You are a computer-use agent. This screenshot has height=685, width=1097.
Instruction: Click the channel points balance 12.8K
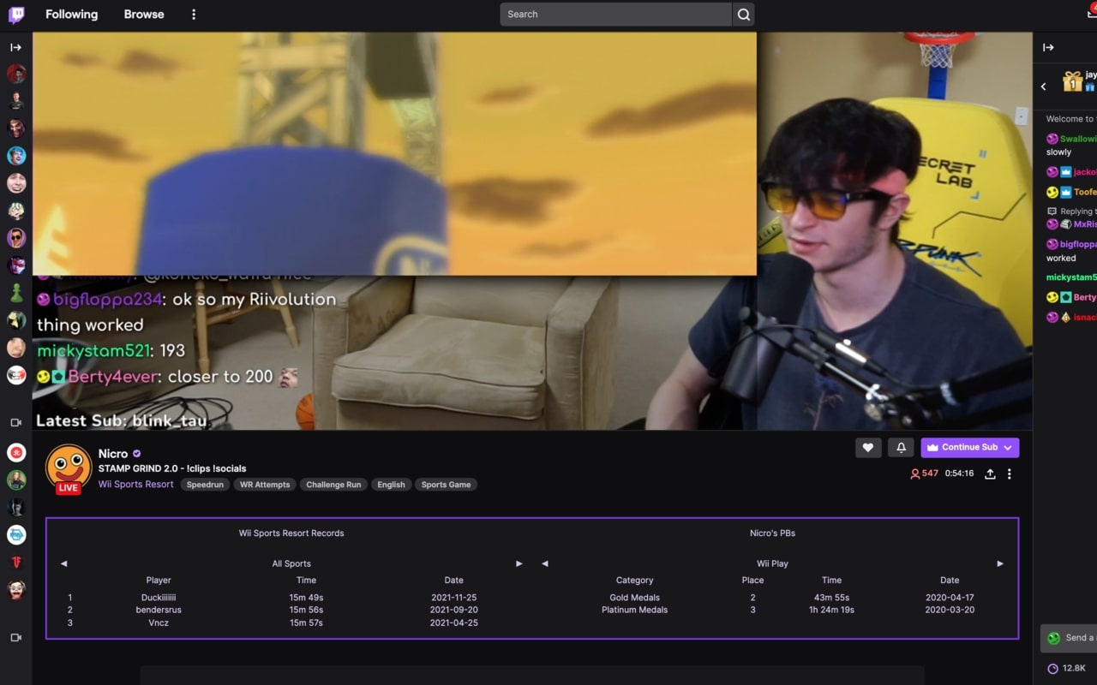coord(1067,668)
